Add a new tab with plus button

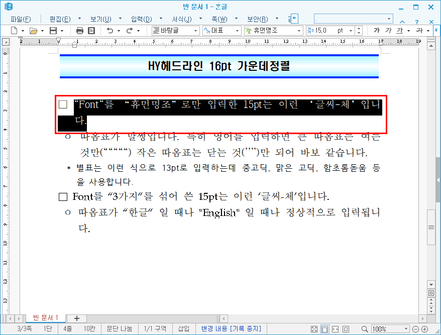point(76,318)
